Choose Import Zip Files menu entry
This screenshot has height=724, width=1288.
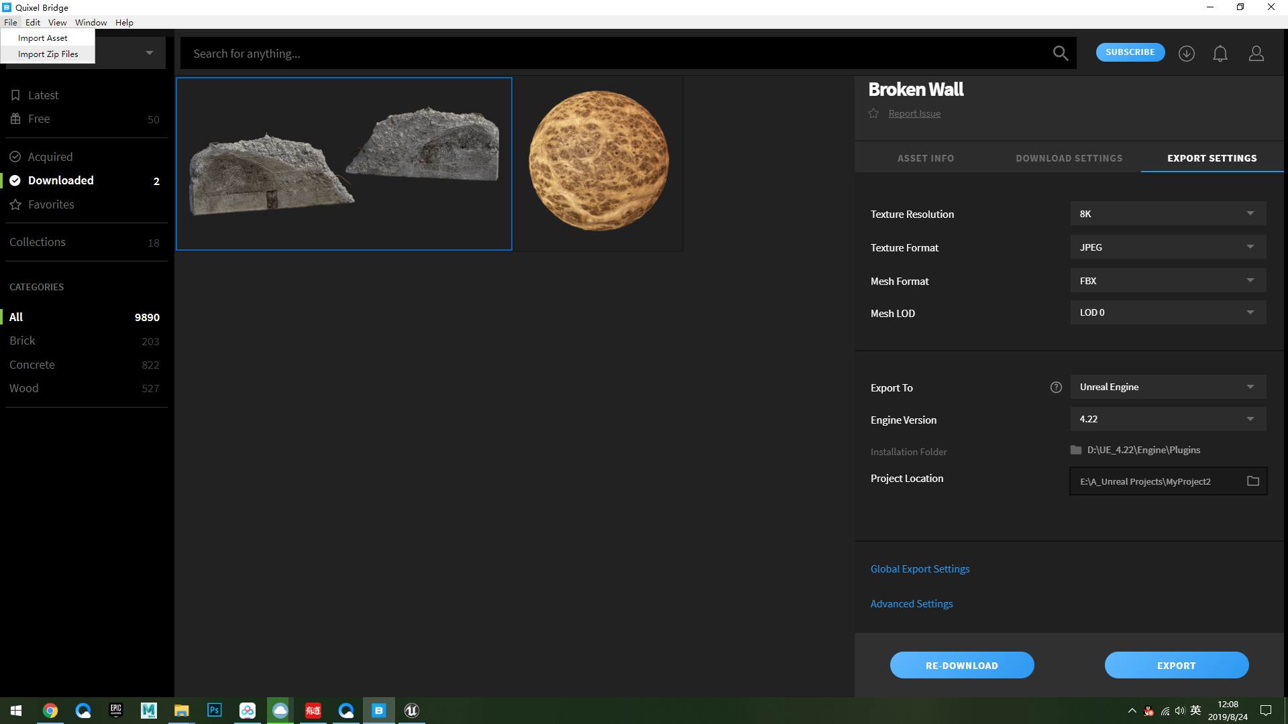[48, 54]
